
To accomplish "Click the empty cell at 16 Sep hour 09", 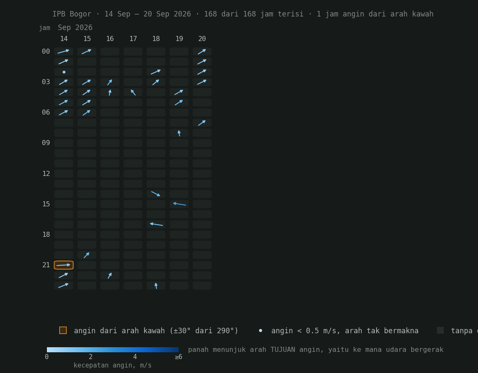I will click(110, 143).
